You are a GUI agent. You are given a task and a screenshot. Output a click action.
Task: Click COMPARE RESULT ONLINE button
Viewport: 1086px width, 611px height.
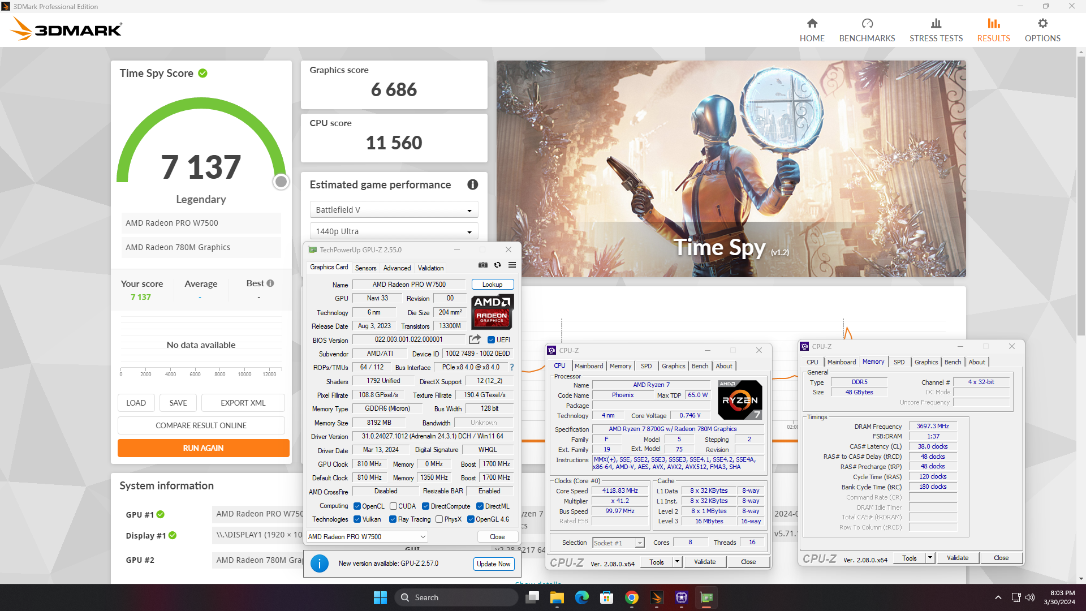(x=201, y=425)
